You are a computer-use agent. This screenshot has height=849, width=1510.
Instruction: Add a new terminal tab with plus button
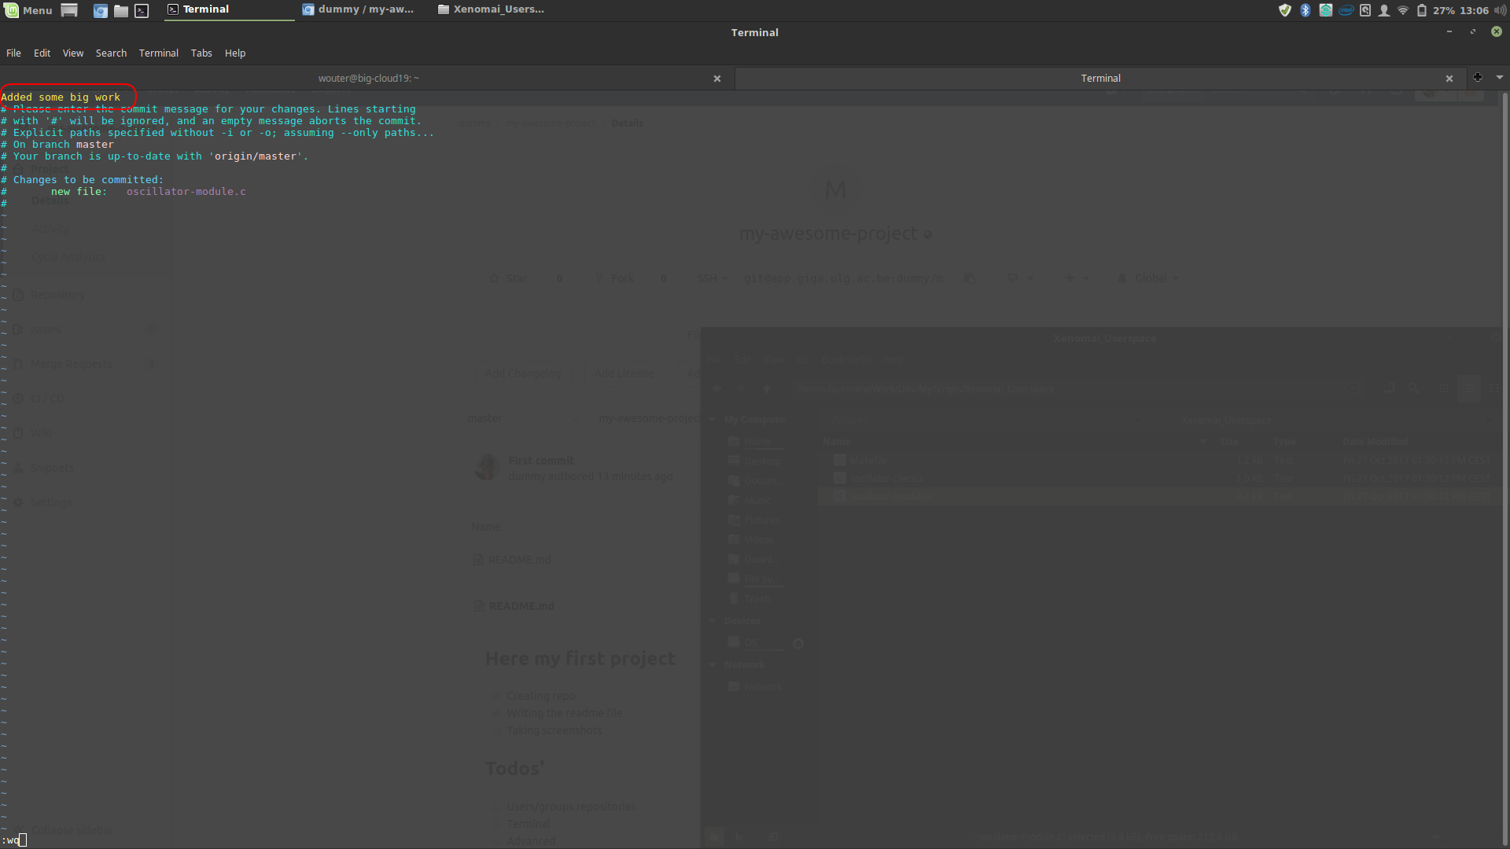pyautogui.click(x=1478, y=77)
